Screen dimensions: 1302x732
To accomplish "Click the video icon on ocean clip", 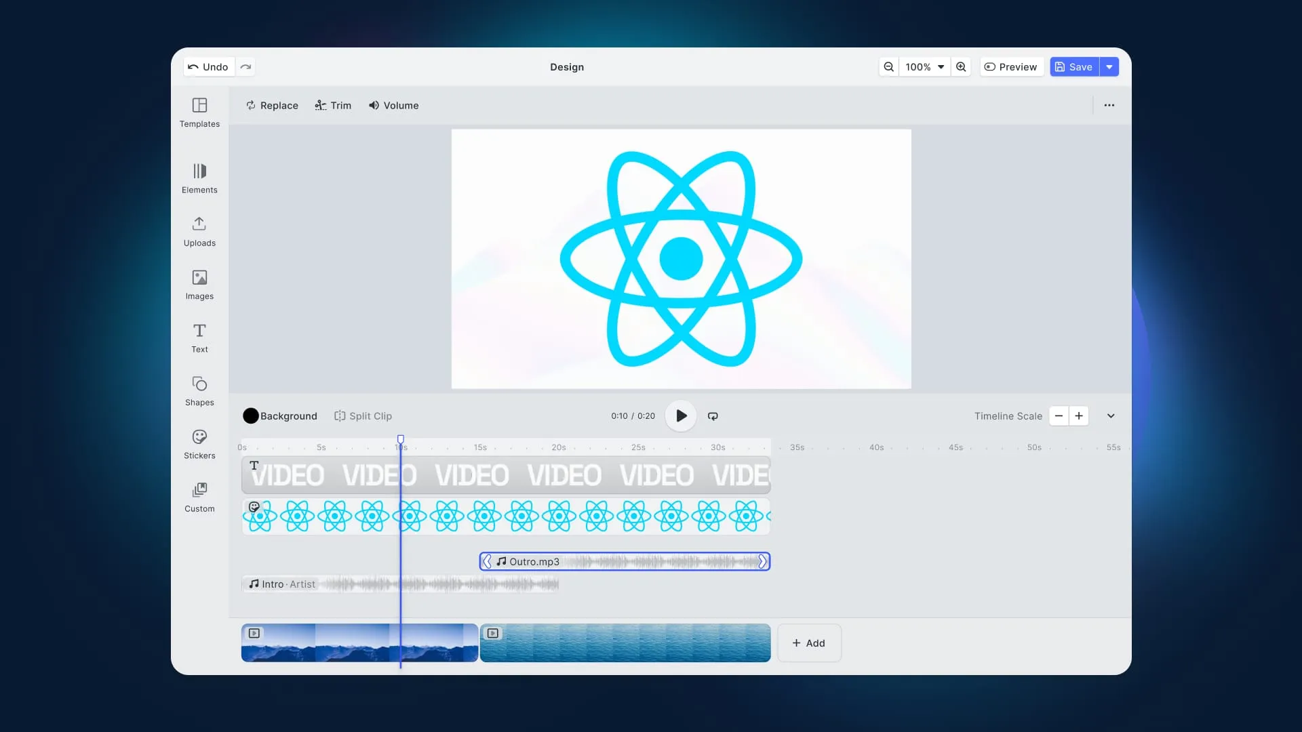I will [x=493, y=633].
